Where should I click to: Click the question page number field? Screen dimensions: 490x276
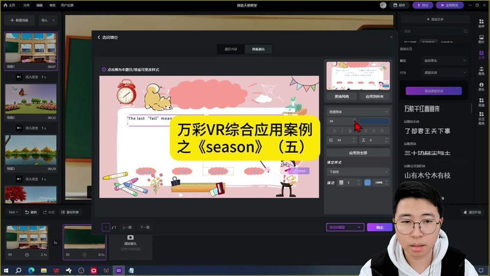click(x=106, y=227)
